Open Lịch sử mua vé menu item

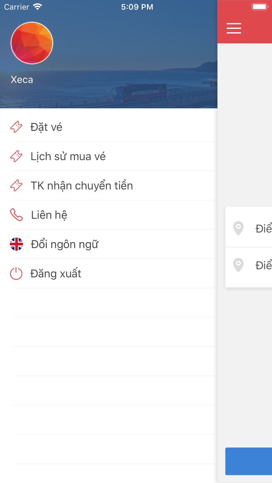coord(109,156)
